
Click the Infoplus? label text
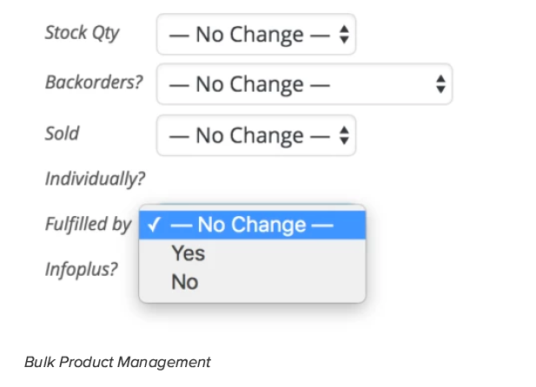[x=82, y=269]
